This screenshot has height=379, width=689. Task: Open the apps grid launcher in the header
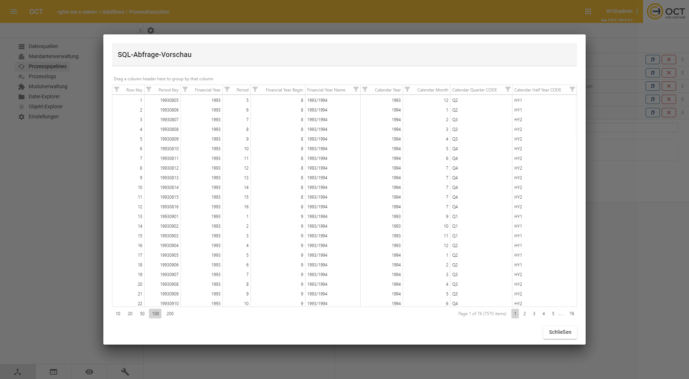coord(588,11)
